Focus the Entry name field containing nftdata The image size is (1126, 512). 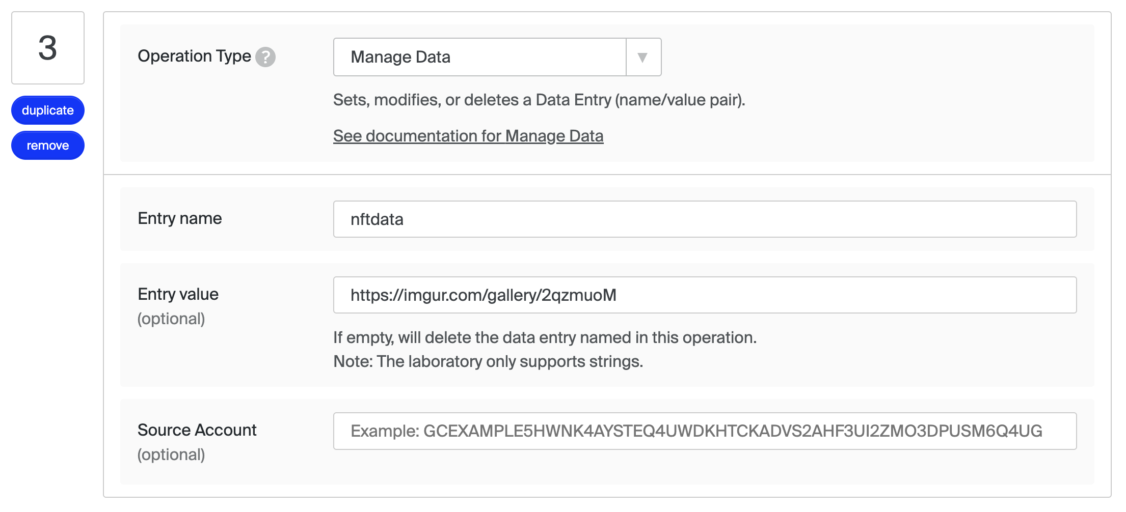pyautogui.click(x=705, y=219)
